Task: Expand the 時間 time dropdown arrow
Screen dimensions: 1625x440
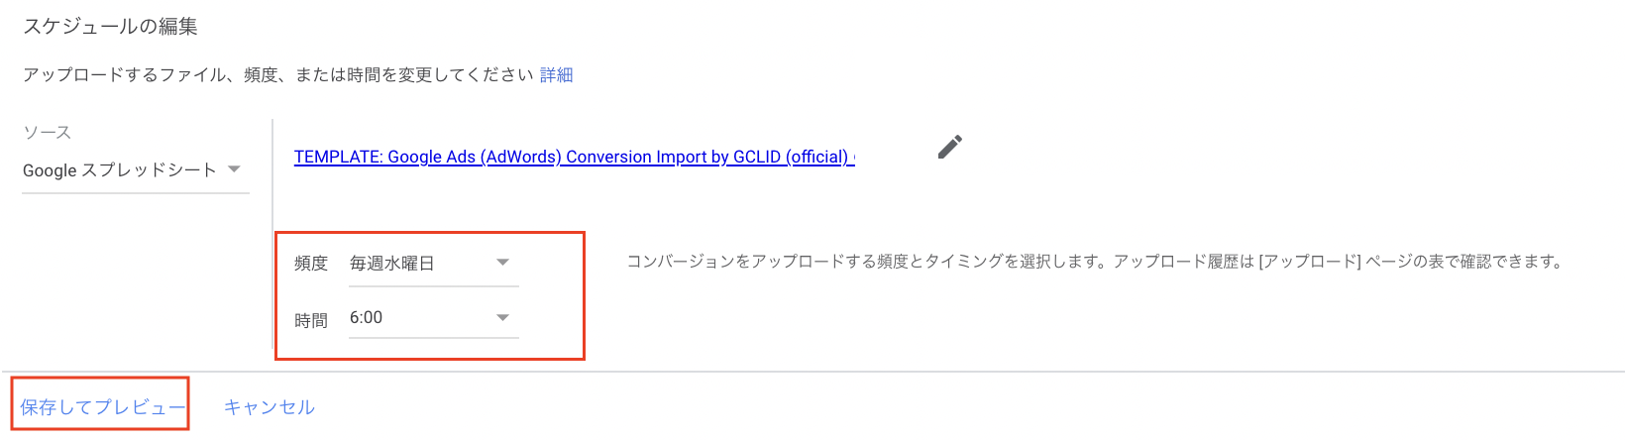Action: pyautogui.click(x=502, y=318)
